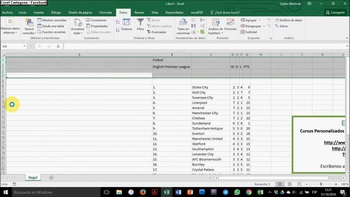The height and width of the screenshot is (197, 350).
Task: Expand the Actualizar todo dropdown
Action: click(78, 27)
